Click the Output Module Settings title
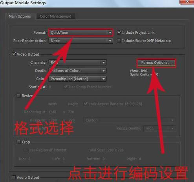Viewport: 194px width, 182px height. 23,3
